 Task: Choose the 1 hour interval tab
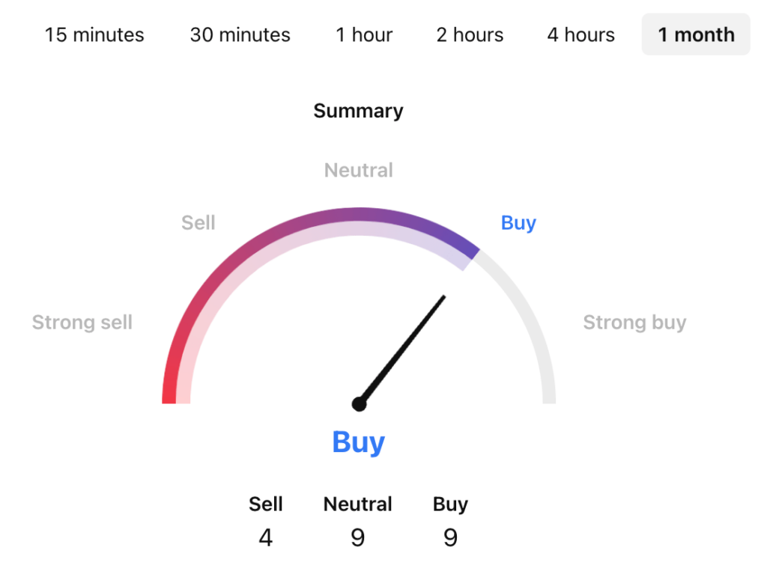364,34
